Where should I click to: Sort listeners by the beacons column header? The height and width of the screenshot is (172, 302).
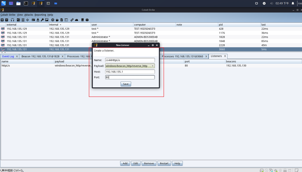tap(263, 61)
